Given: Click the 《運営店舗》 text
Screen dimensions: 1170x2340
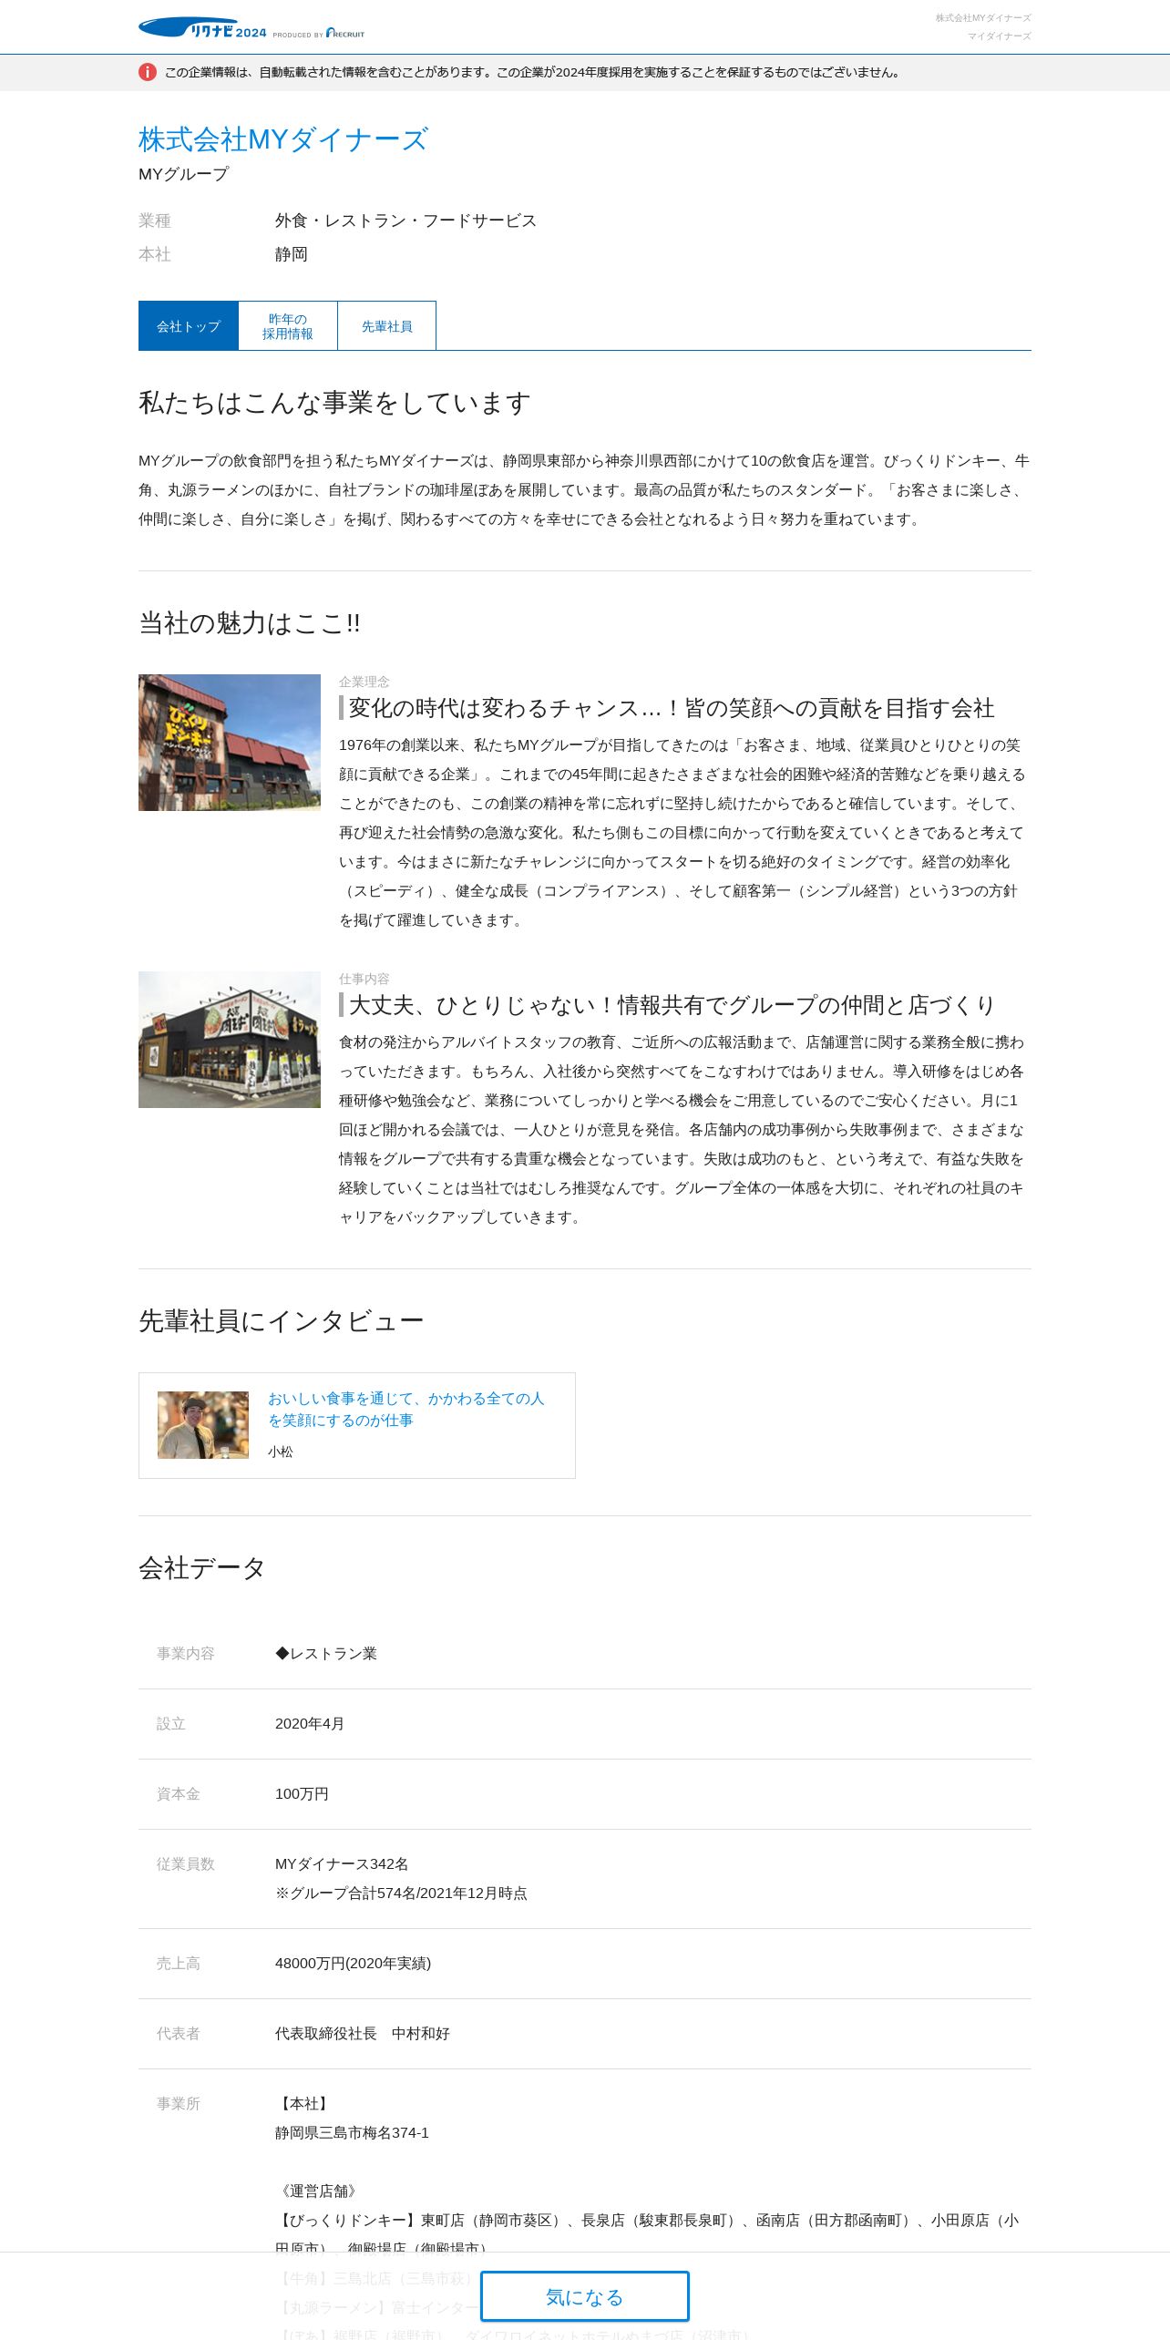Looking at the screenshot, I should click(319, 2191).
